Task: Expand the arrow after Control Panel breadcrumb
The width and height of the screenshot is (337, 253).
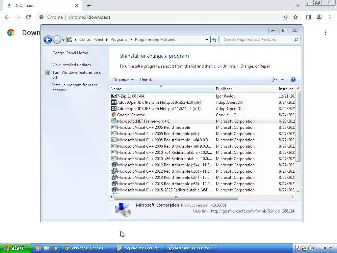Action: 107,40
